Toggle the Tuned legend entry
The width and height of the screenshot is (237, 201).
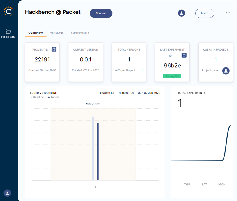pyautogui.click(x=53, y=97)
